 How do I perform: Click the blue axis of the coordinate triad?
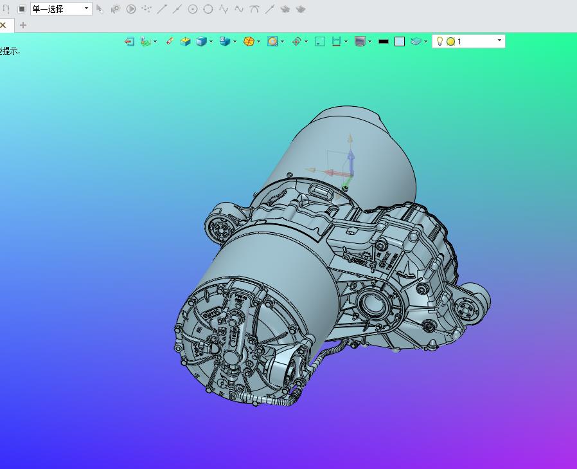(x=351, y=161)
